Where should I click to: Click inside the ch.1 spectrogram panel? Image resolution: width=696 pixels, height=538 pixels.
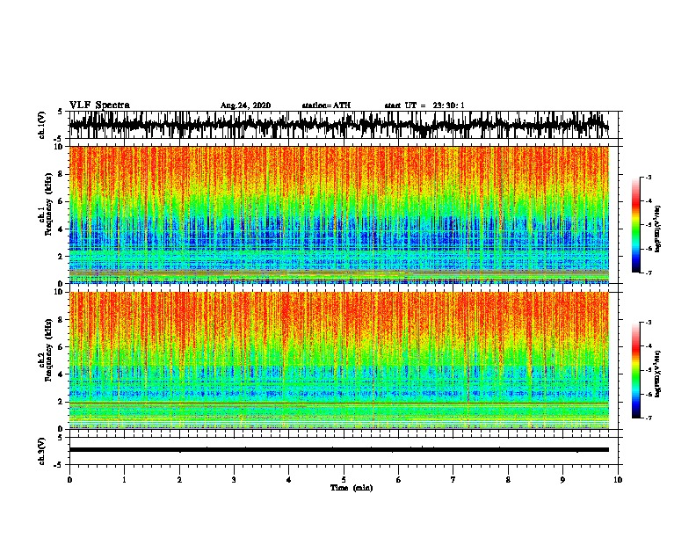click(338, 214)
